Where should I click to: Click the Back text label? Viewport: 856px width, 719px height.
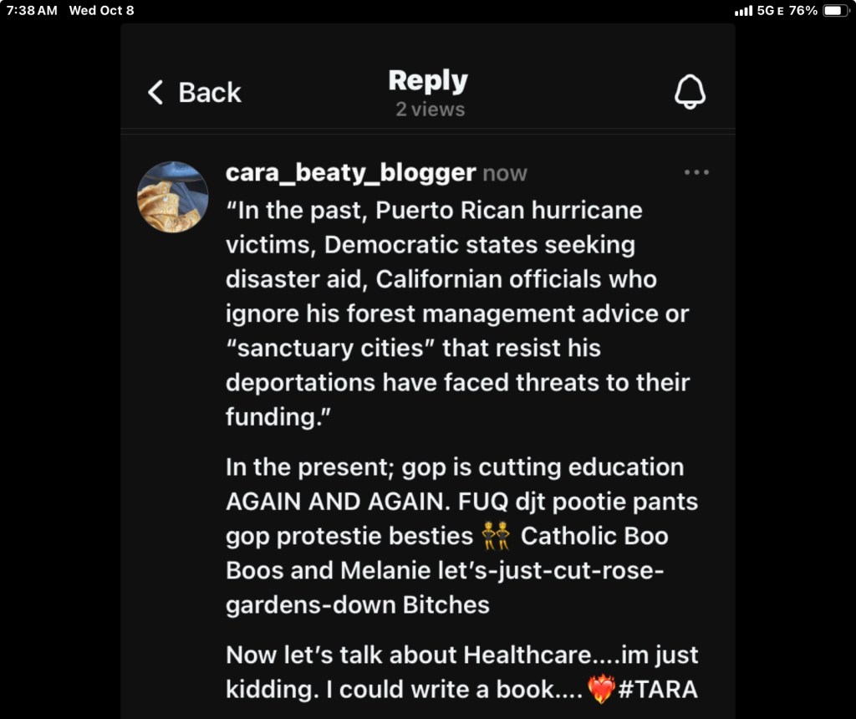[x=210, y=92]
